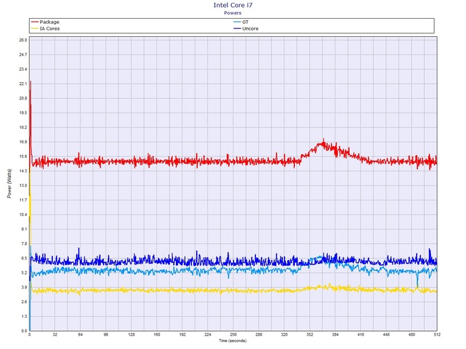466x349 pixels.
Task: Click the 64 seconds x-axis tick
Action: tap(80, 334)
